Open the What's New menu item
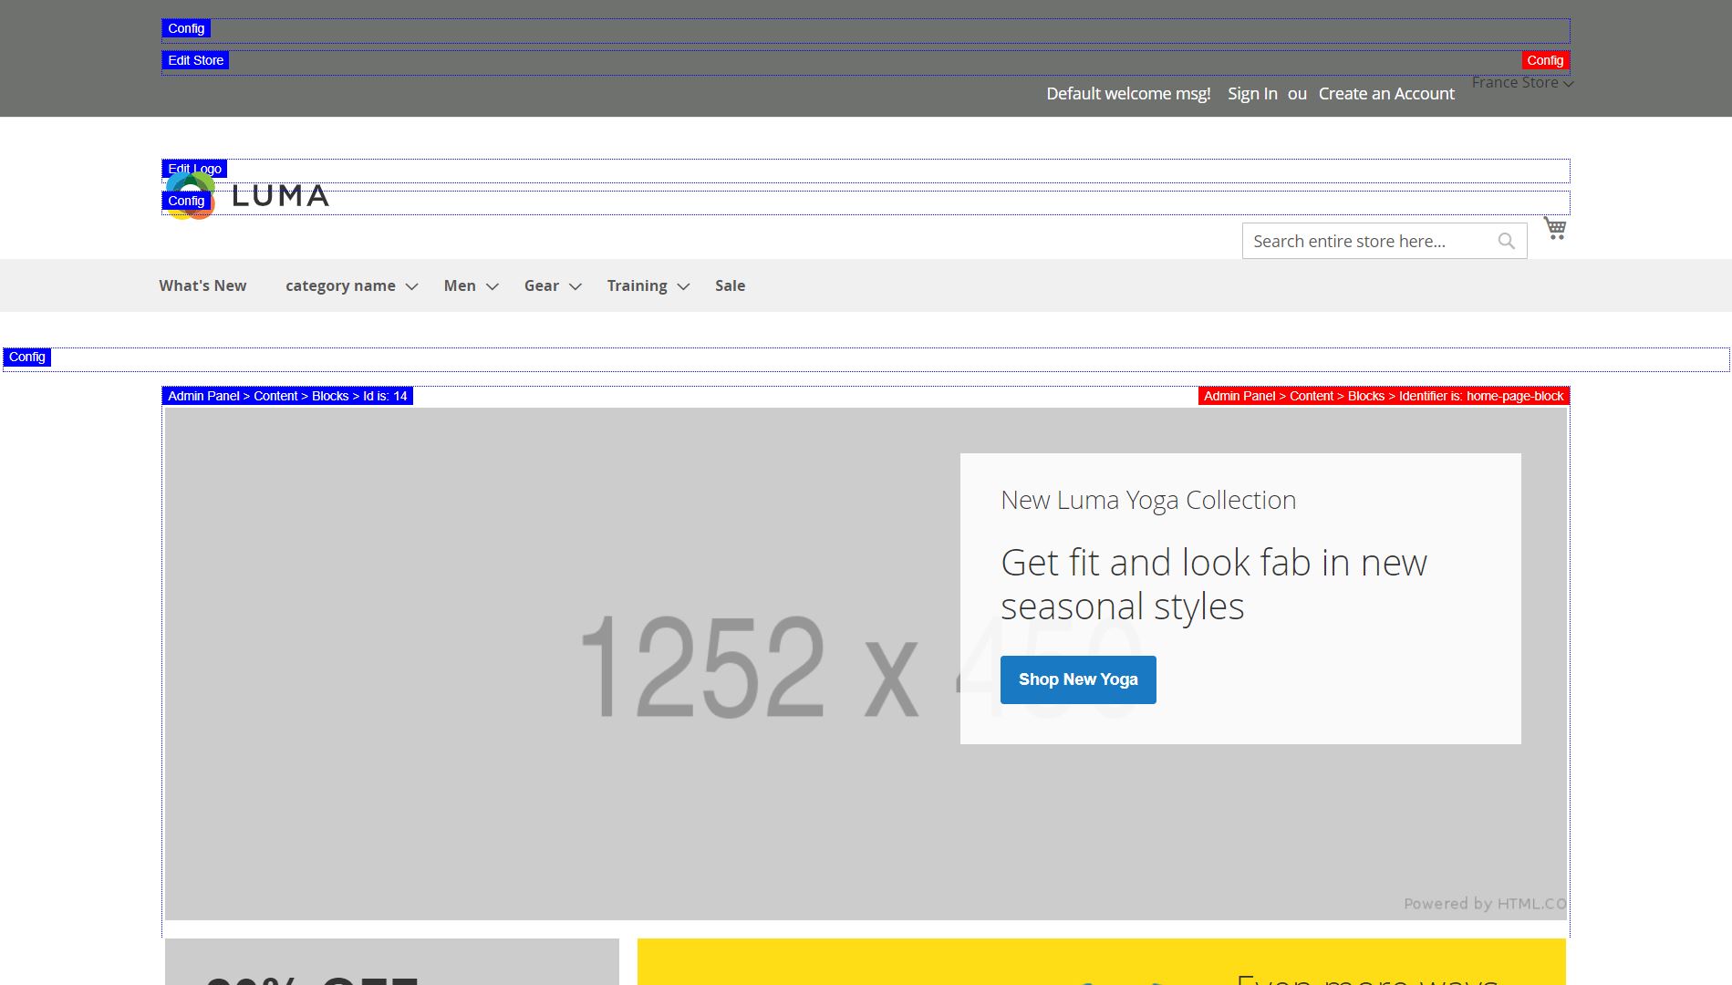 [202, 285]
